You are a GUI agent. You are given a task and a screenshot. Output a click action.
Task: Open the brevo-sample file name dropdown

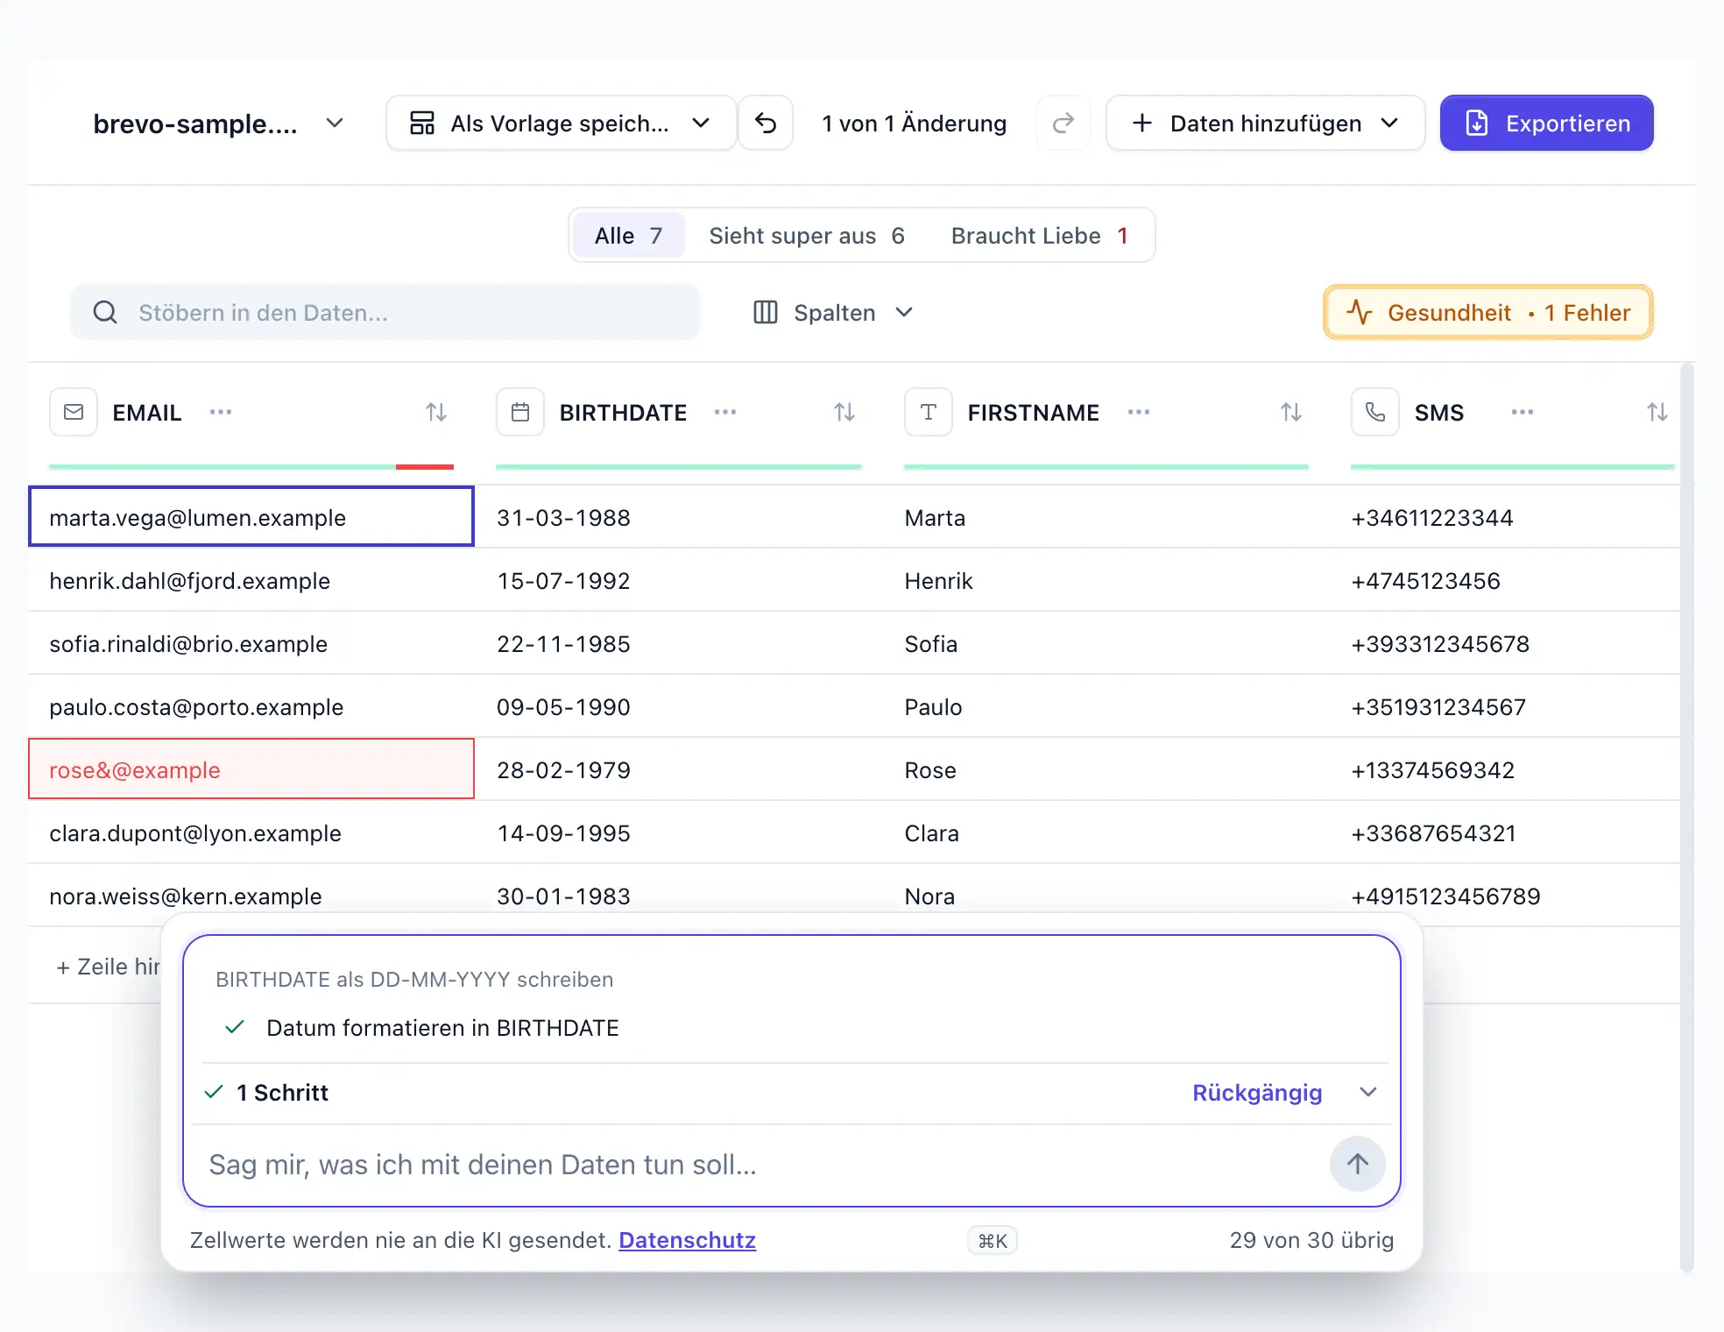click(x=219, y=124)
